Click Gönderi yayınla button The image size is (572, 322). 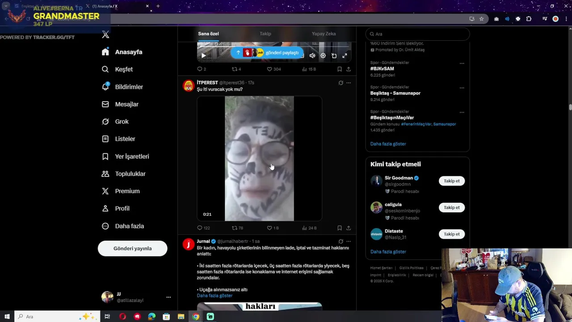click(133, 248)
